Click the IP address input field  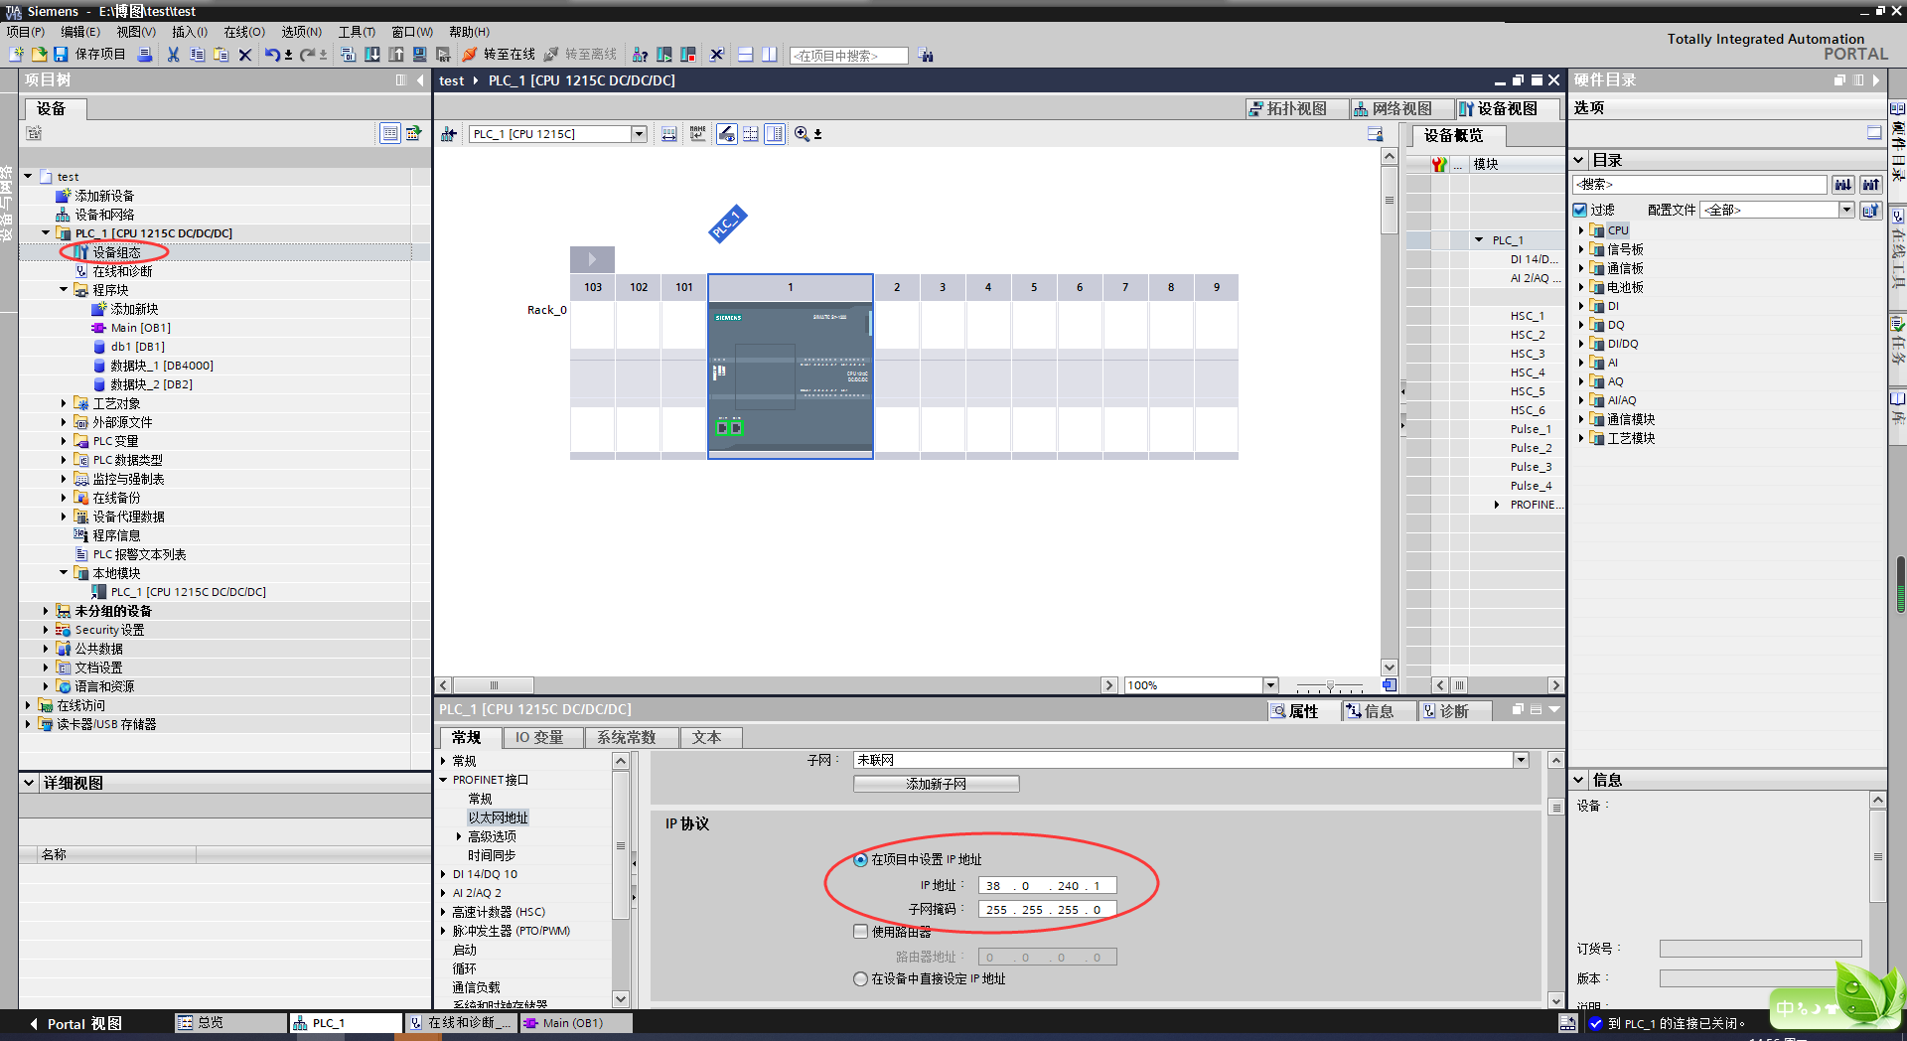(x=1047, y=885)
